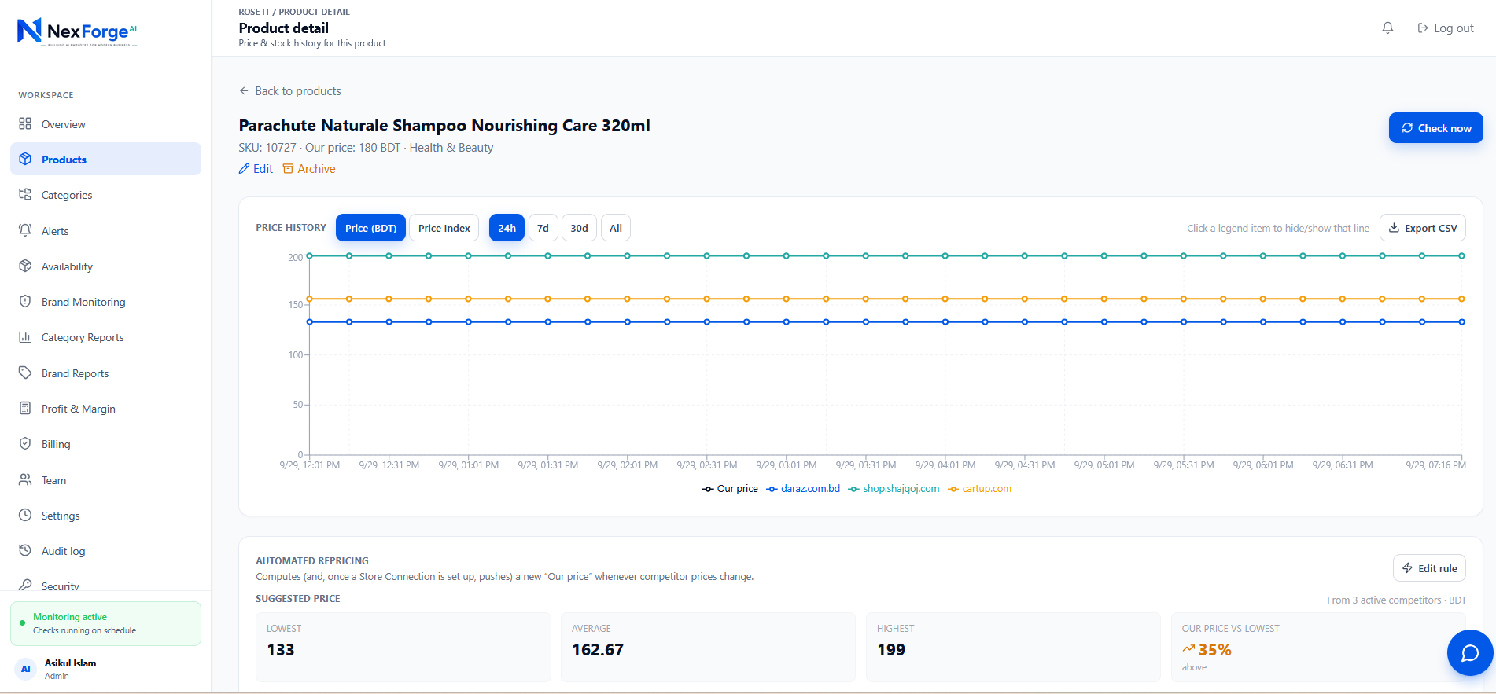Open the Audit log history icon
The height and width of the screenshot is (694, 1496).
click(x=25, y=551)
